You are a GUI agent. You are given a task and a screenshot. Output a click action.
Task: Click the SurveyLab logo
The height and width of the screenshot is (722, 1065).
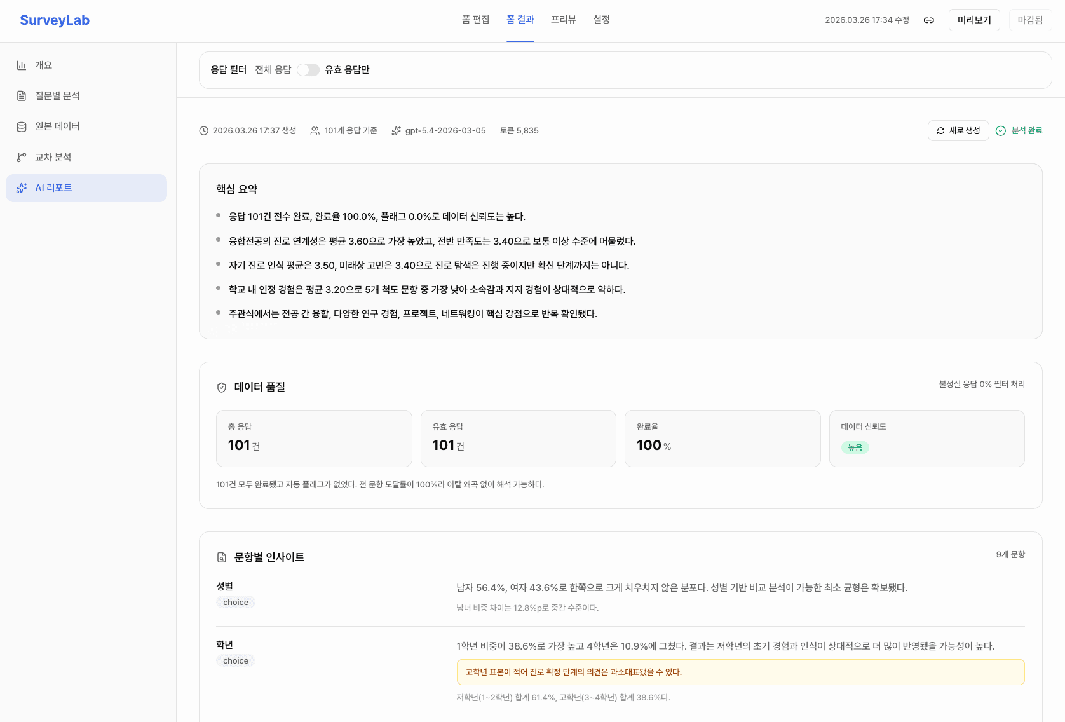coord(55,20)
